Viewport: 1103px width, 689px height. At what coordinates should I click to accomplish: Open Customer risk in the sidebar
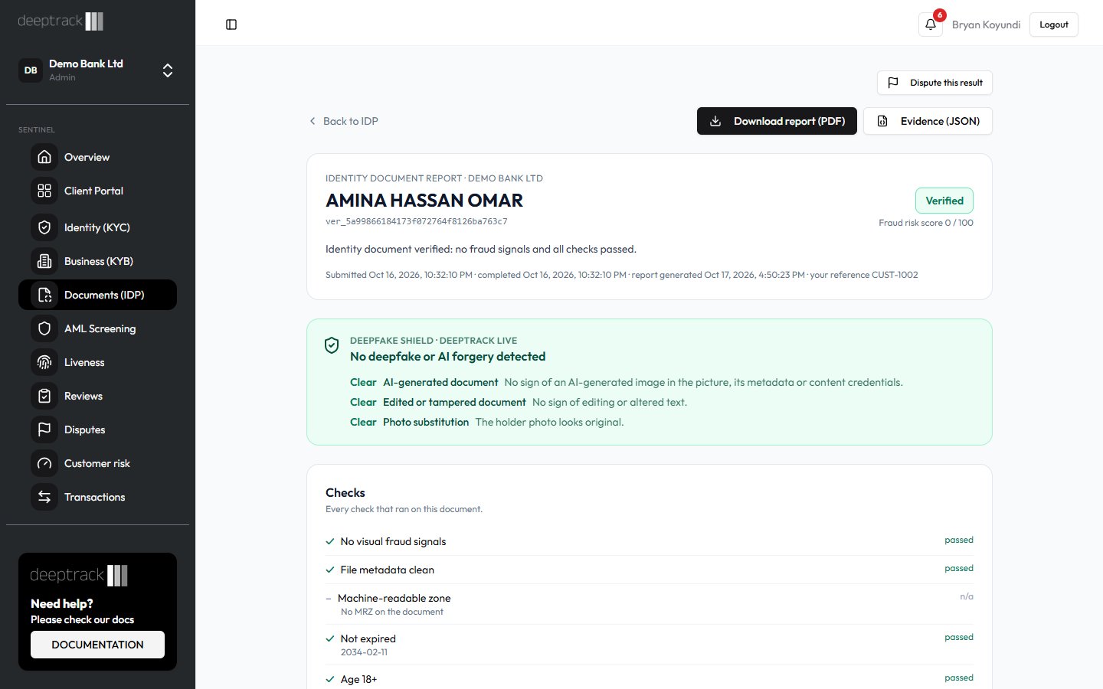97,463
